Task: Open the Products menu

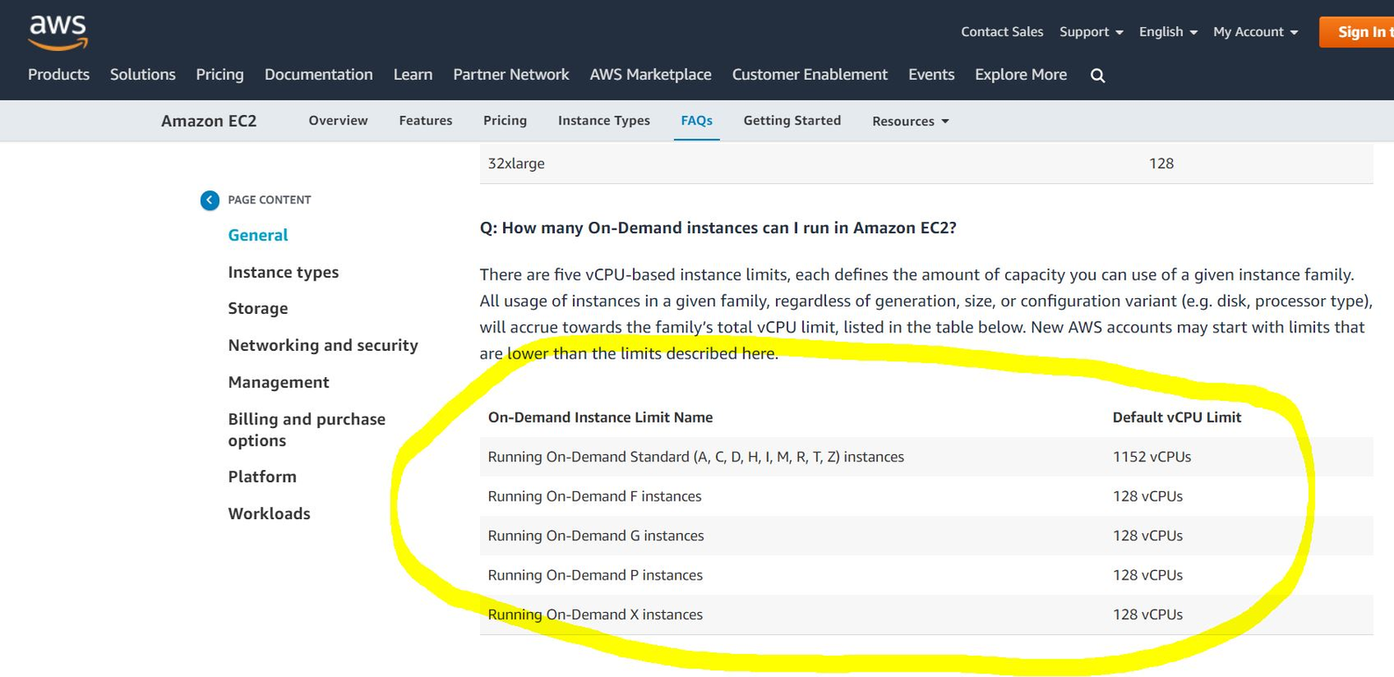Action: (x=59, y=75)
